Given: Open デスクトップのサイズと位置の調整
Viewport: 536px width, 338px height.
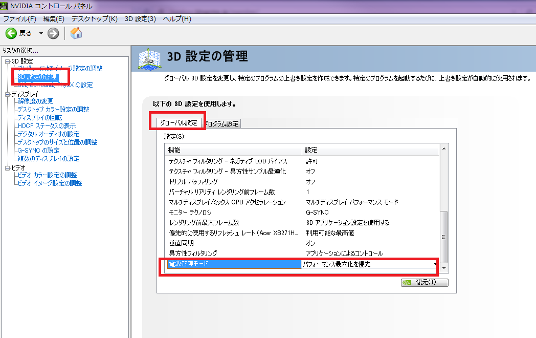Looking at the screenshot, I should [57, 142].
